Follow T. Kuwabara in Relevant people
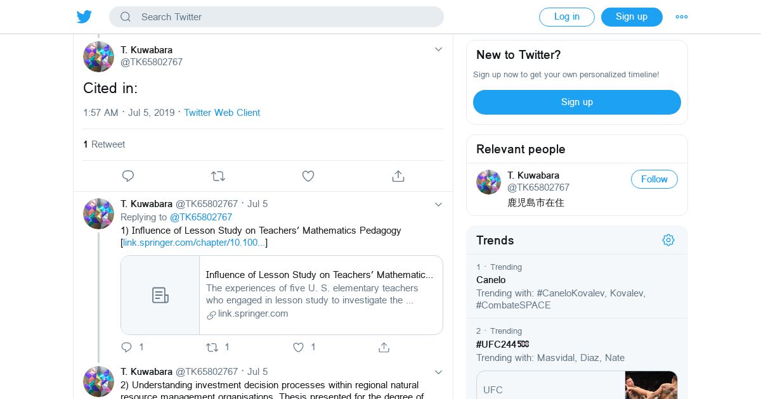Image resolution: width=761 pixels, height=399 pixels. pyautogui.click(x=654, y=179)
